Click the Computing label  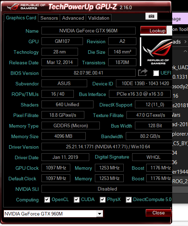27,200
